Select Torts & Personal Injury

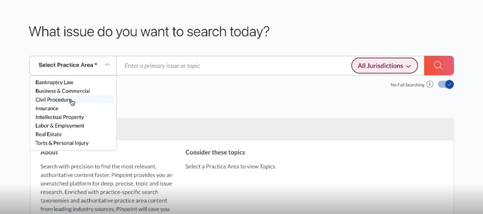pos(62,143)
